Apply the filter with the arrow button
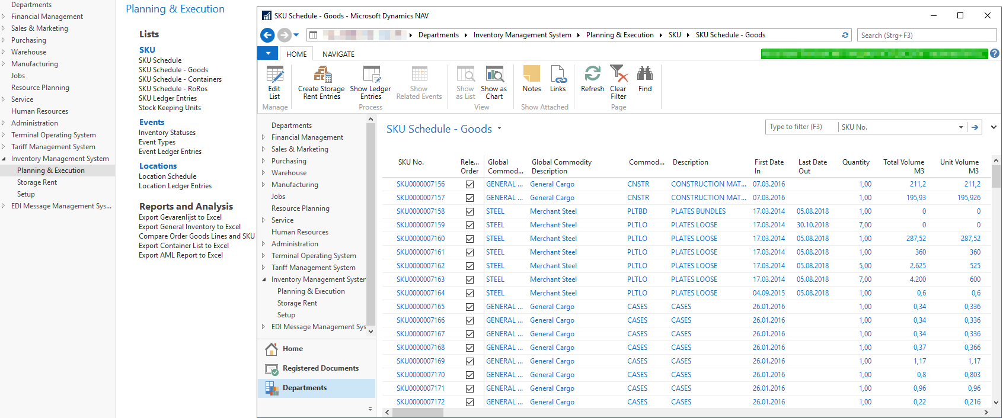This screenshot has height=418, width=1003. click(975, 127)
